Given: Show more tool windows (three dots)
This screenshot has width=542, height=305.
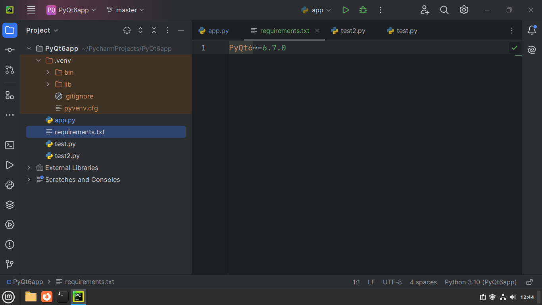Looking at the screenshot, I should (x=10, y=115).
